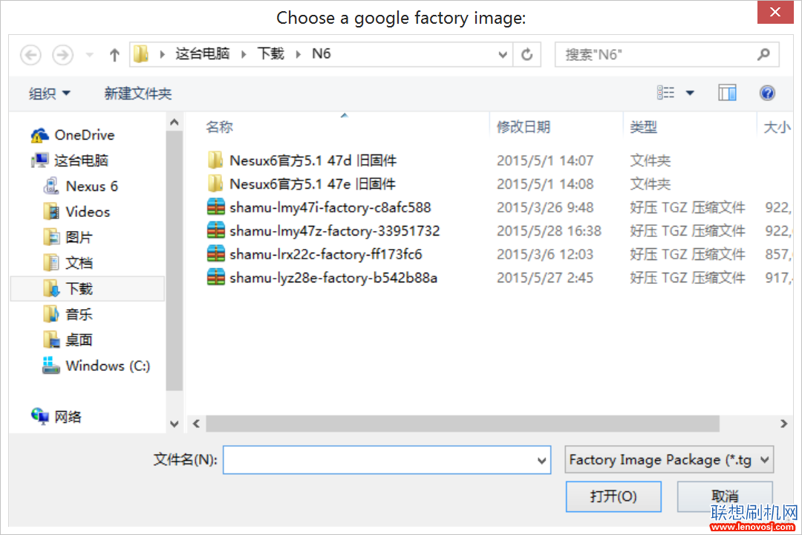Click the horizontal scrollbar left arrow
802x535 pixels.
[196, 424]
